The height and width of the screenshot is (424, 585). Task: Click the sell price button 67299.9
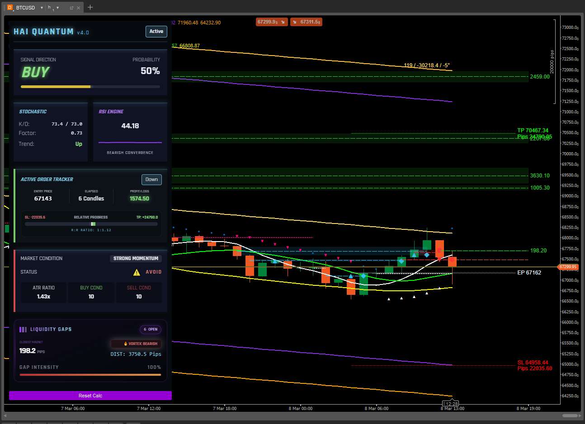(x=271, y=22)
